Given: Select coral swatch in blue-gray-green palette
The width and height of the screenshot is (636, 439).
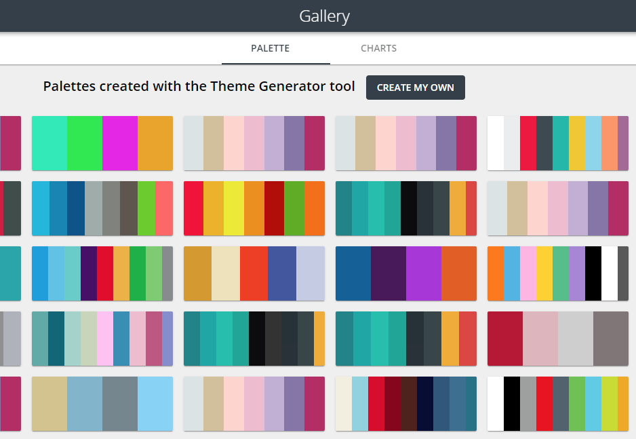Looking at the screenshot, I should 164,208.
